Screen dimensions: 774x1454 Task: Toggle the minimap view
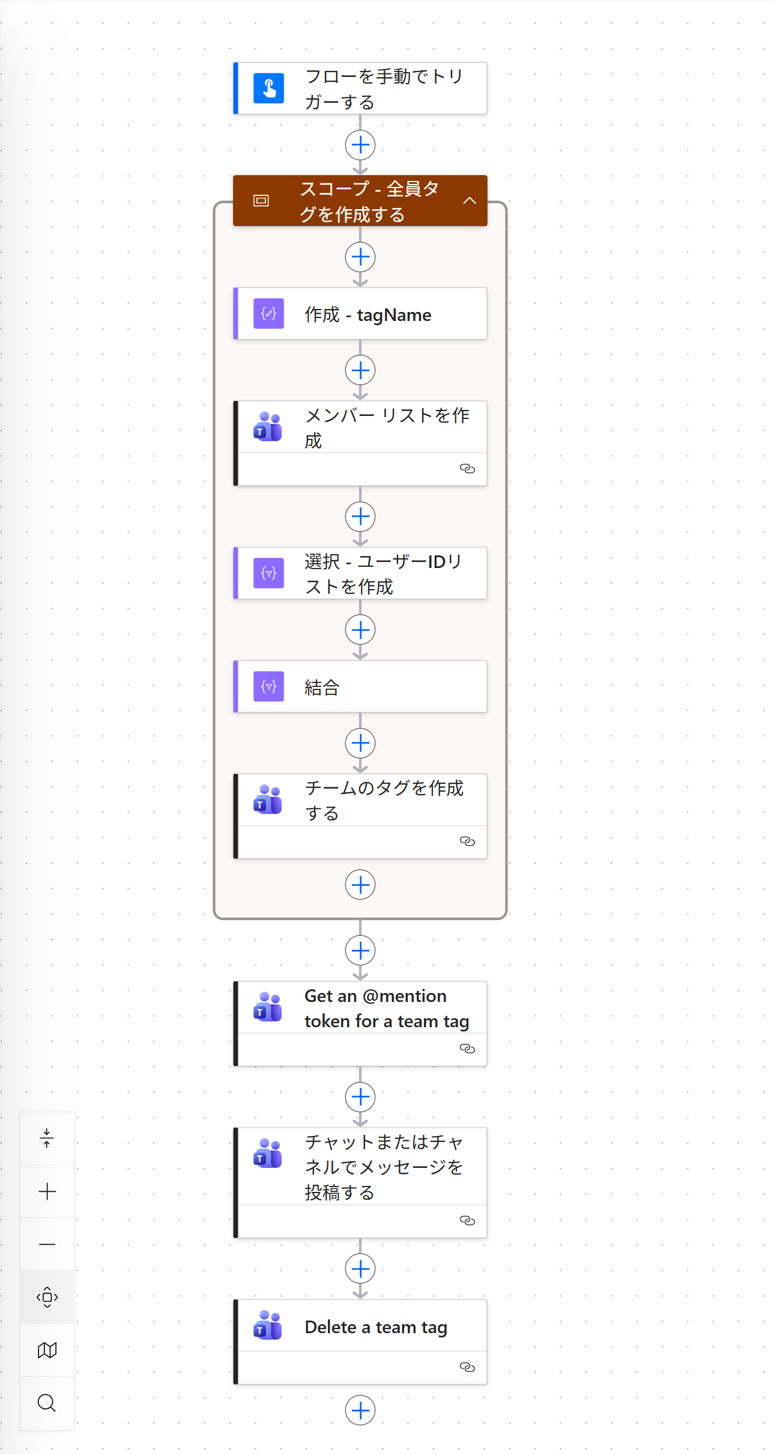coord(47,1350)
